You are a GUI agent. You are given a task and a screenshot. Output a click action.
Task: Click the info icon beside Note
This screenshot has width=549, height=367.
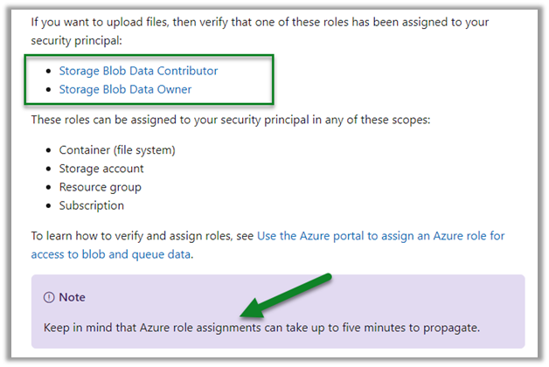48,297
